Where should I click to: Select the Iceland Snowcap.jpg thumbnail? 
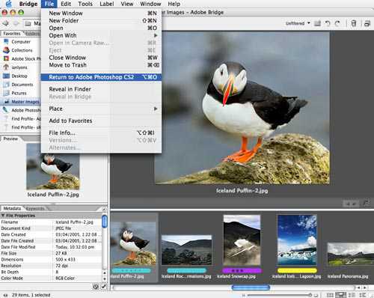click(242, 240)
